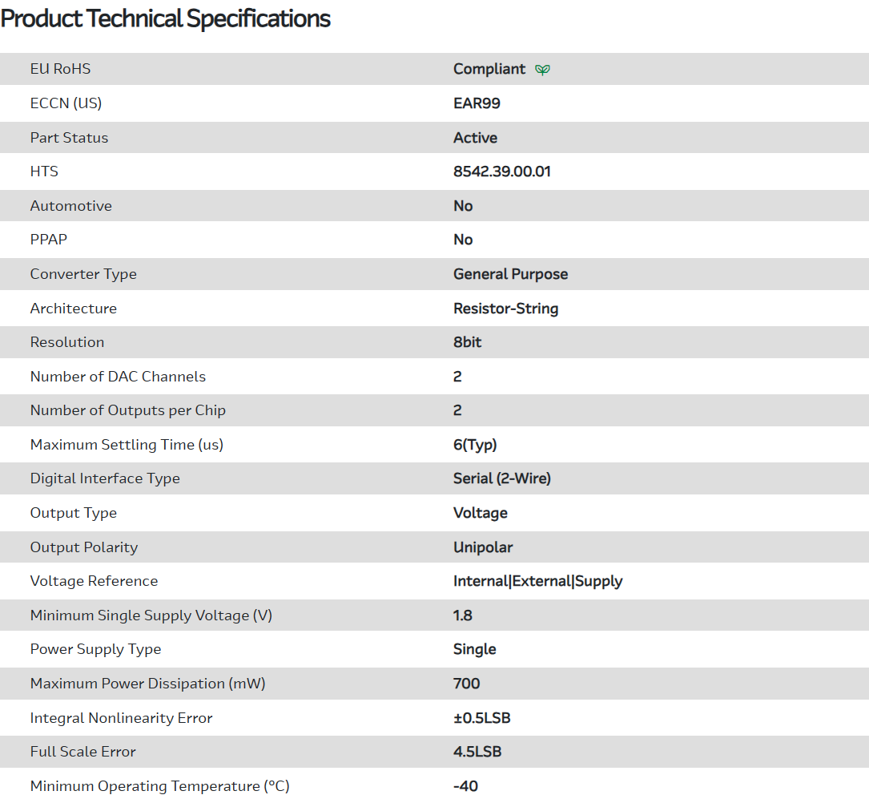This screenshot has height=799, width=869.
Task: Select the Maximum Settling Time label
Action: point(127,445)
